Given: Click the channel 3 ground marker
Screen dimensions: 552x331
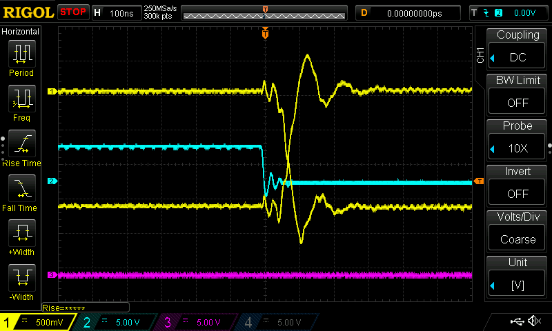Looking at the screenshot, I should pos(52,274).
